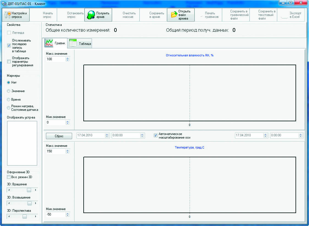Uncheck Отслеживать последнюю запись в таблице
The image size is (309, 226).
[9, 46]
